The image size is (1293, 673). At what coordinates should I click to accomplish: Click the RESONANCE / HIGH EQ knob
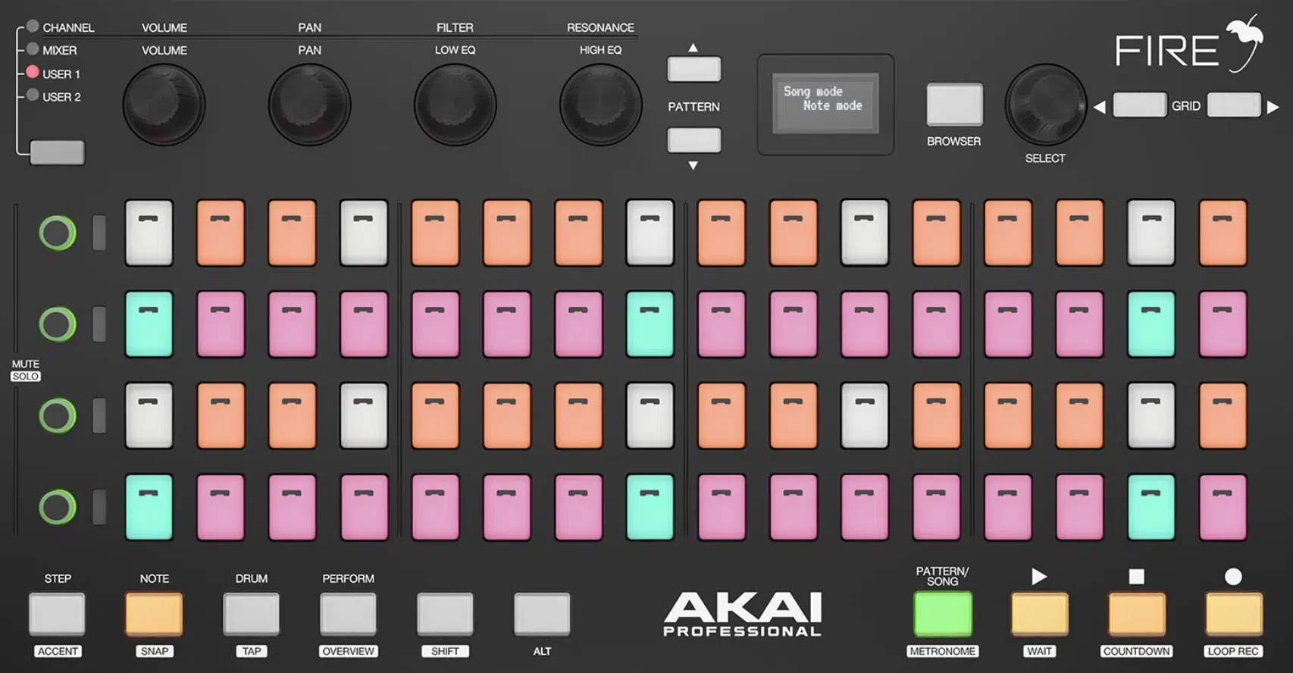point(600,105)
